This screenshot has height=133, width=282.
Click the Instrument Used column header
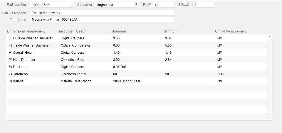pyautogui.click(x=72, y=31)
